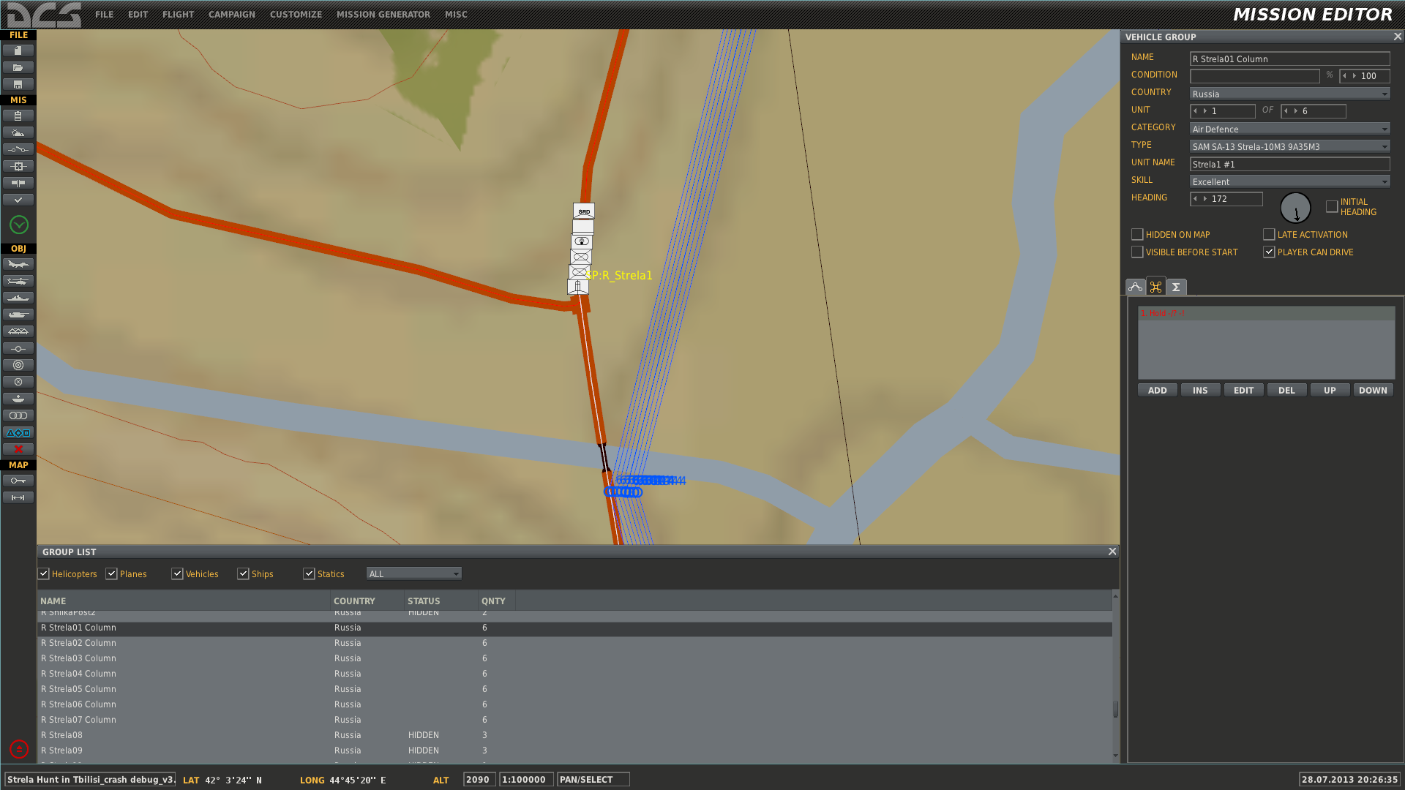Screen dimensions: 1405x790
Task: Open the mission goals crosshair icon
Action: [x=18, y=166]
